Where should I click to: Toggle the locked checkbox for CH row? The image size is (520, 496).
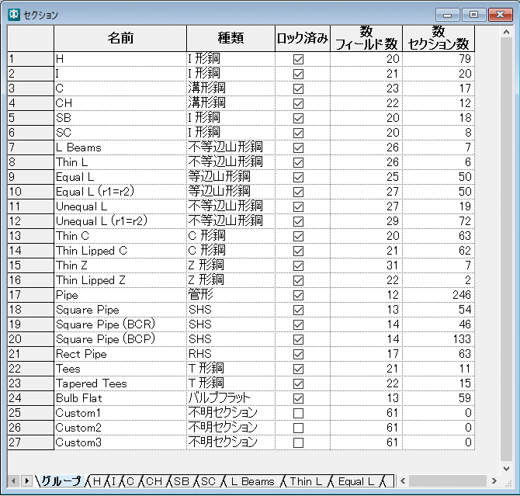298,103
